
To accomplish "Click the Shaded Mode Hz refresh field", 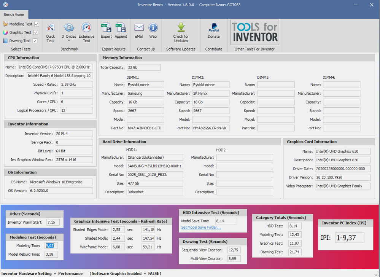I will pos(148,238).
